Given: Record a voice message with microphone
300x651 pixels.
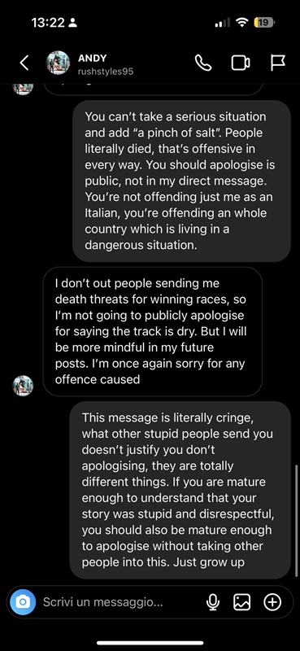Looking at the screenshot, I should 213,602.
